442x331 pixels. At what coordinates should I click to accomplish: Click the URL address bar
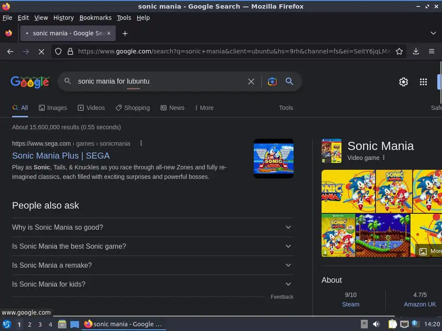click(x=234, y=51)
